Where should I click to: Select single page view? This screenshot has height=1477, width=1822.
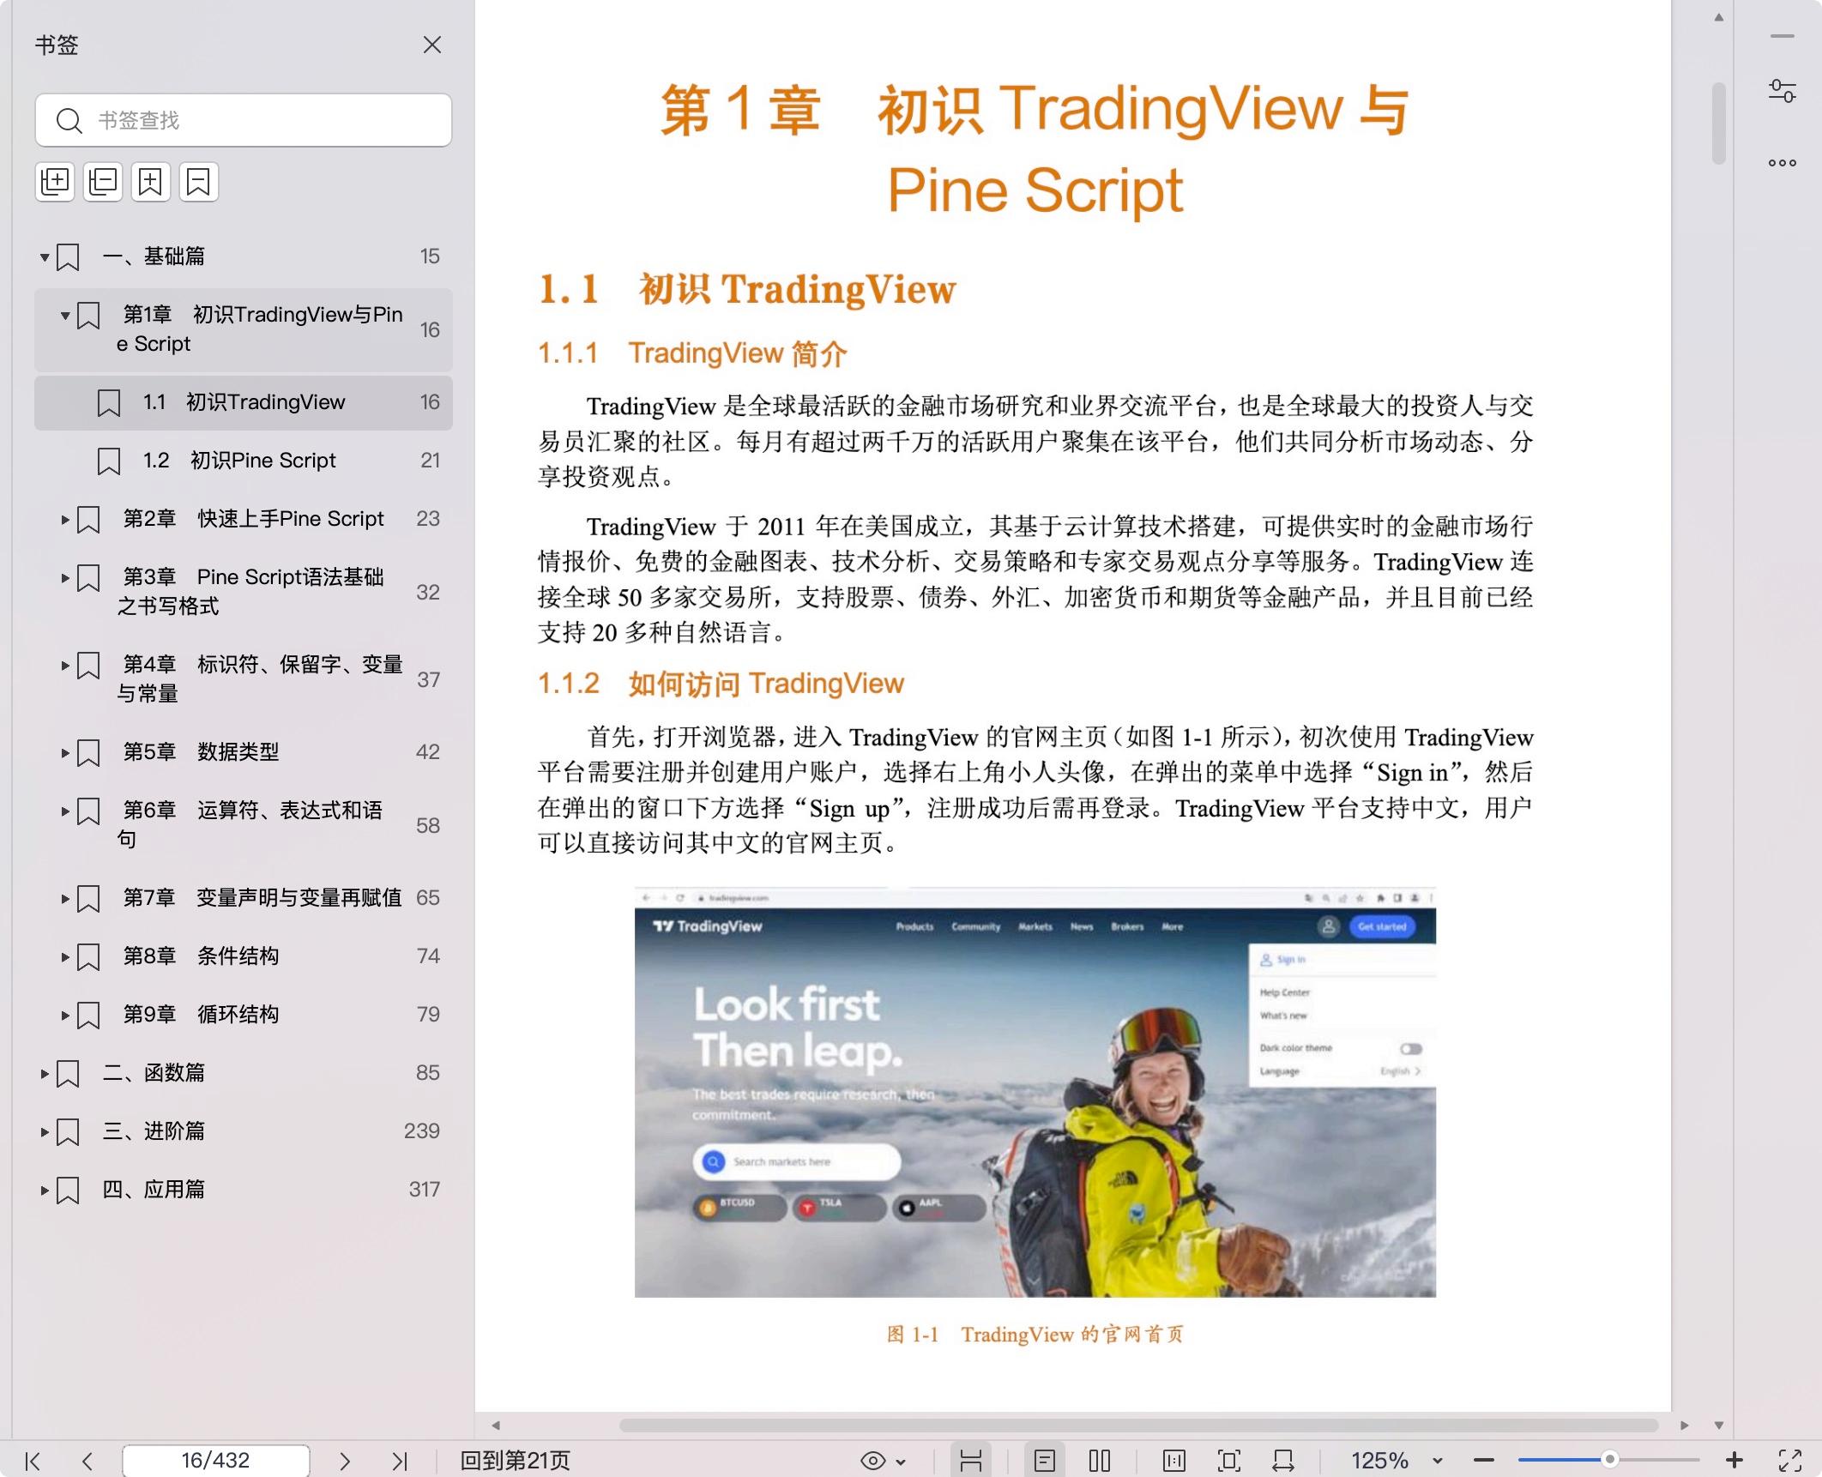1044,1461
